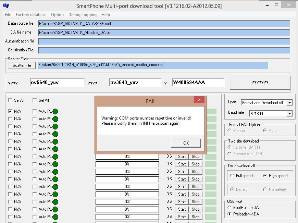
Task: Toggle the second Sel All checkbox next to Auto PL column
Action: [x=35, y=100]
